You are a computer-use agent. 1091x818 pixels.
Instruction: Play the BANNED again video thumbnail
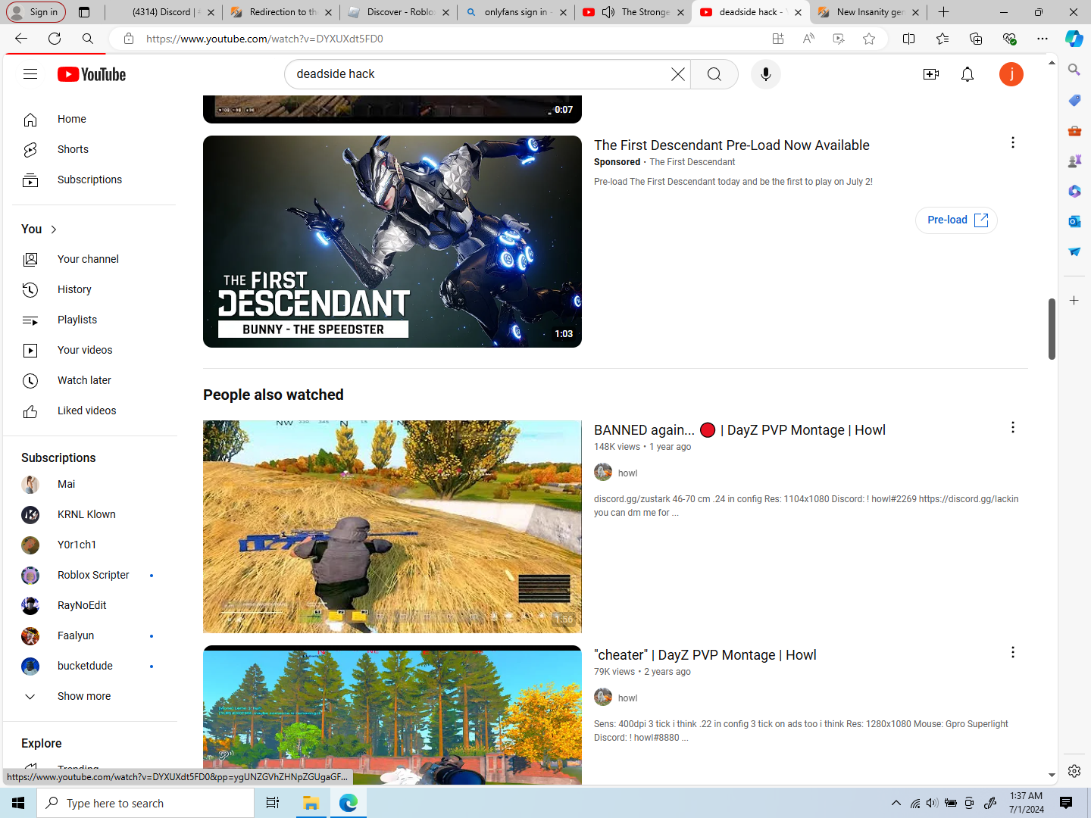392,526
